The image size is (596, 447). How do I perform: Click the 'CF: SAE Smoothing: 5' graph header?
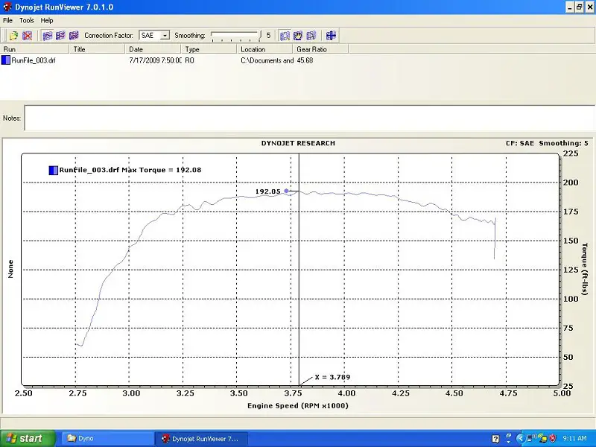547,143
